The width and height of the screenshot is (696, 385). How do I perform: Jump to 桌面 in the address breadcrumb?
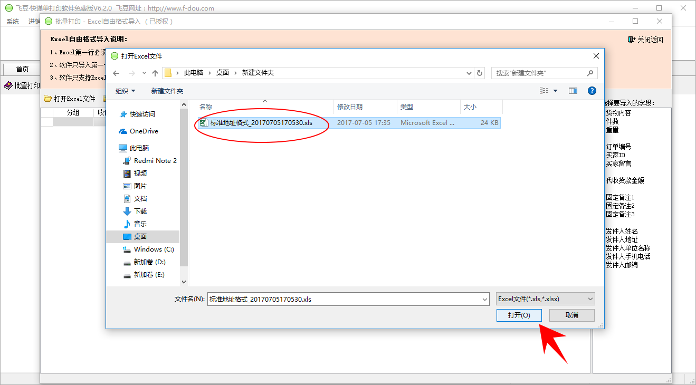point(223,73)
